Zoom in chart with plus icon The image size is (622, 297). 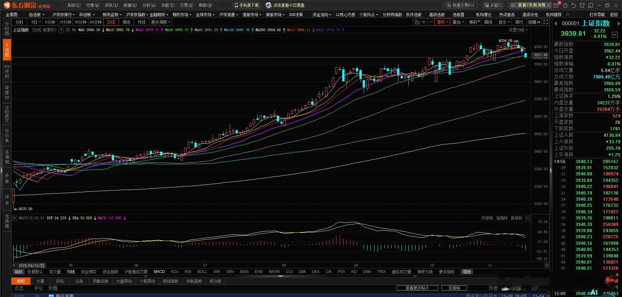[424, 22]
